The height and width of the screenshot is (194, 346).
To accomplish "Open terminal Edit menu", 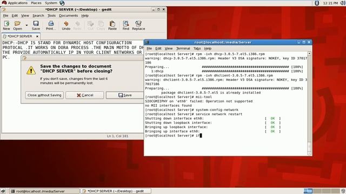I will [158, 48].
